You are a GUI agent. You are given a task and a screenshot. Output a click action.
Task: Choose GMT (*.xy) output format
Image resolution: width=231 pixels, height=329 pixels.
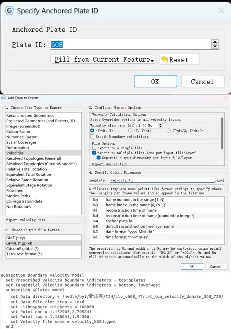click(43, 238)
